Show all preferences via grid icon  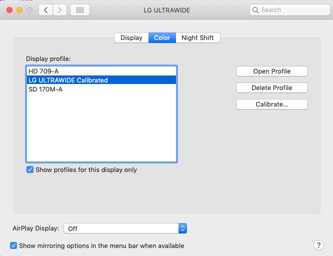point(80,10)
